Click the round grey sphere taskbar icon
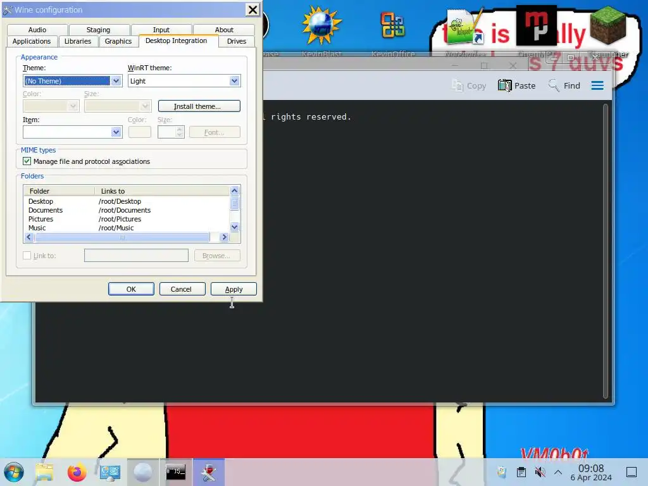 pos(142,472)
